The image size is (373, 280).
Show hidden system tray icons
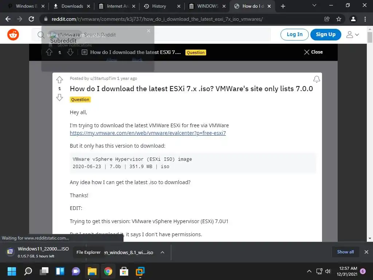[309, 271]
